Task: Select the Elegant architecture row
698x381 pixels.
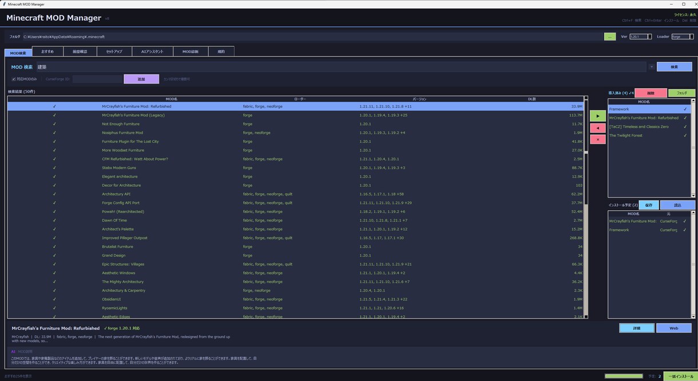Action: pos(296,177)
